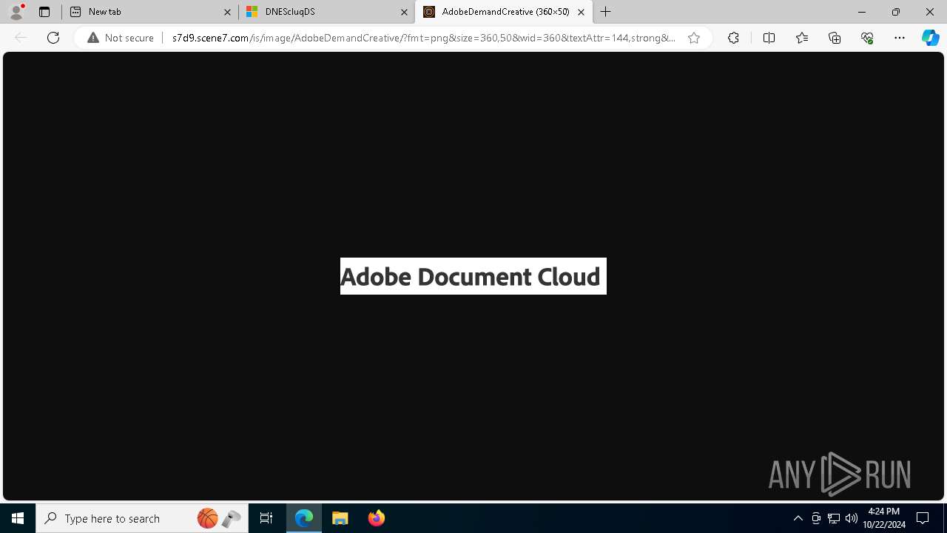The width and height of the screenshot is (947, 533).
Task: Toggle split screen view
Action: [x=769, y=38]
